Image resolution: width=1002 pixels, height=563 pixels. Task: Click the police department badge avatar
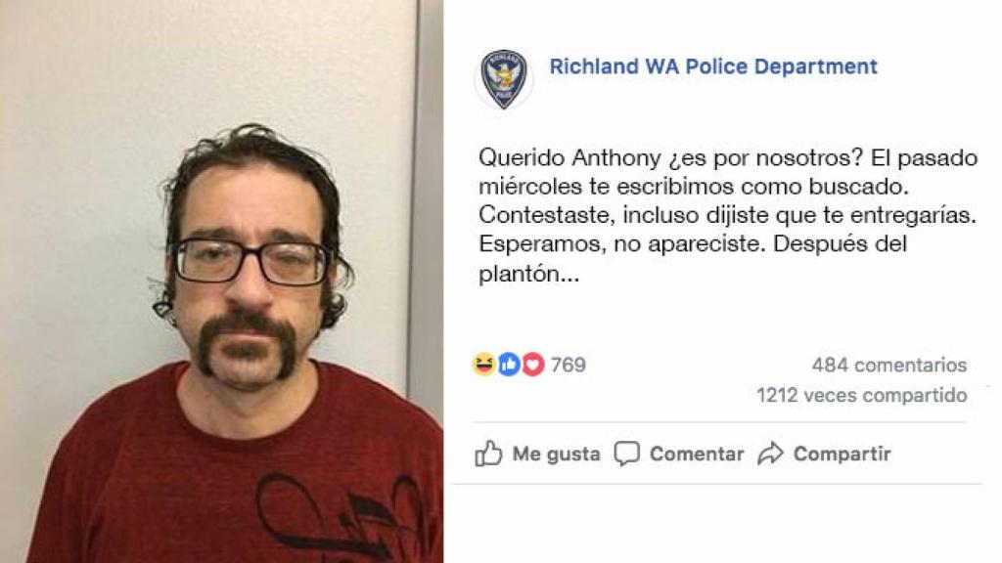point(504,79)
